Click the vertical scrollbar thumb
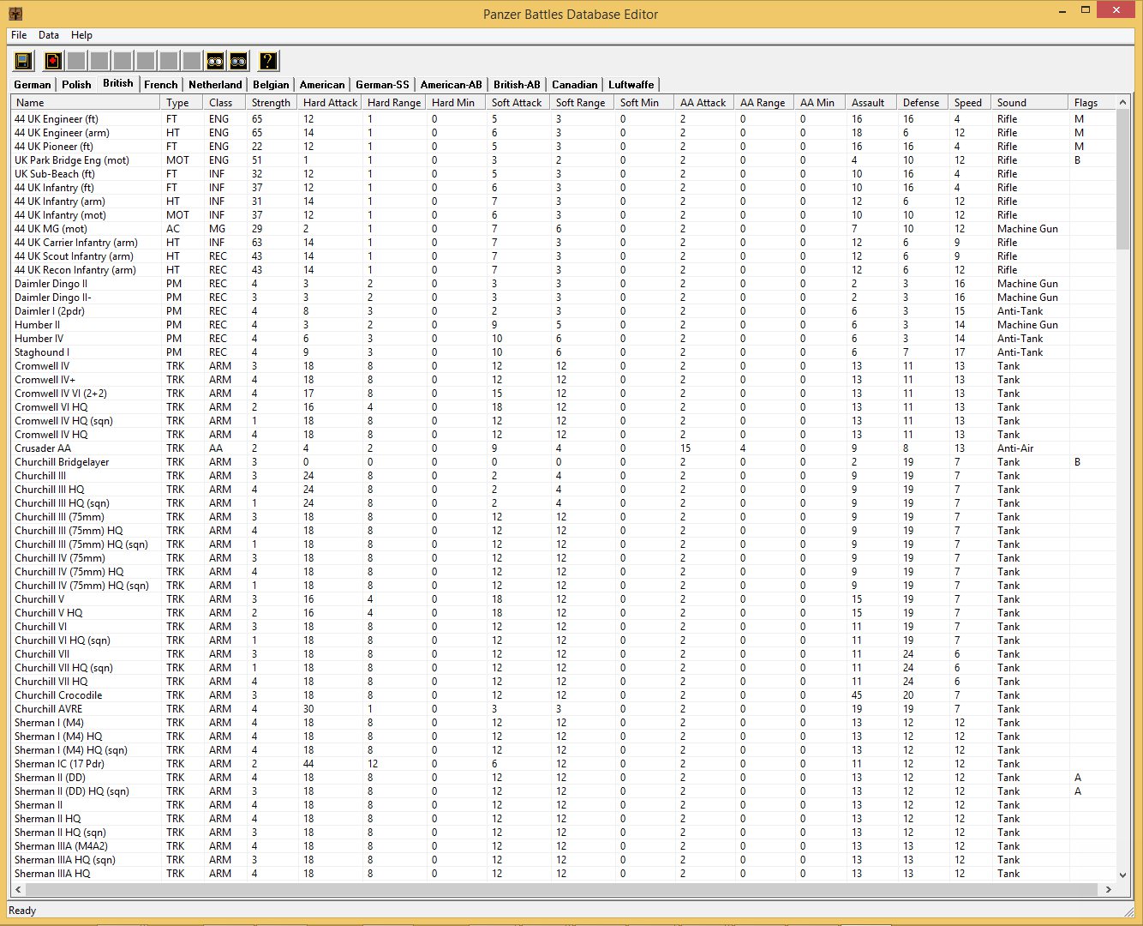1143x926 pixels. pyautogui.click(x=1123, y=179)
